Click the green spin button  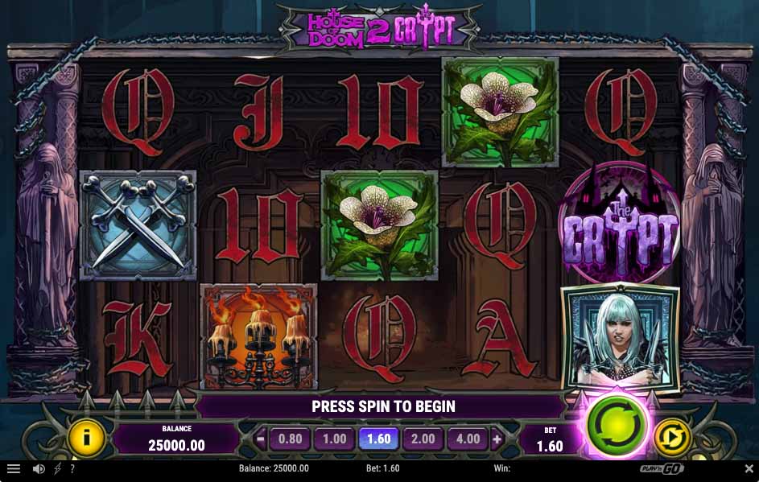click(617, 426)
